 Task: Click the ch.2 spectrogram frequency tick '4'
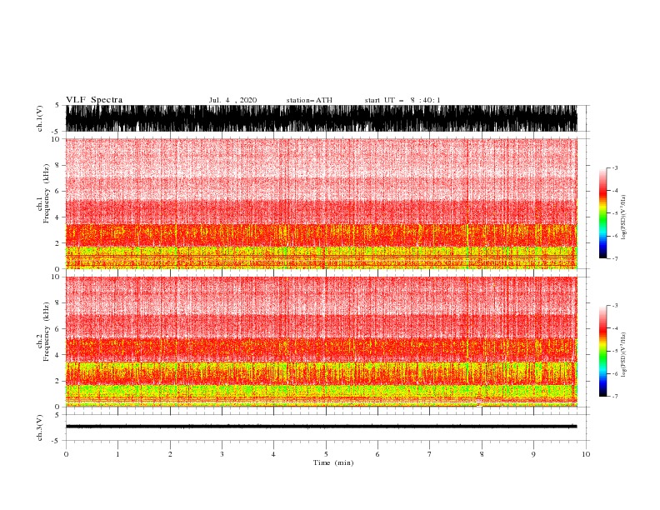click(57, 355)
